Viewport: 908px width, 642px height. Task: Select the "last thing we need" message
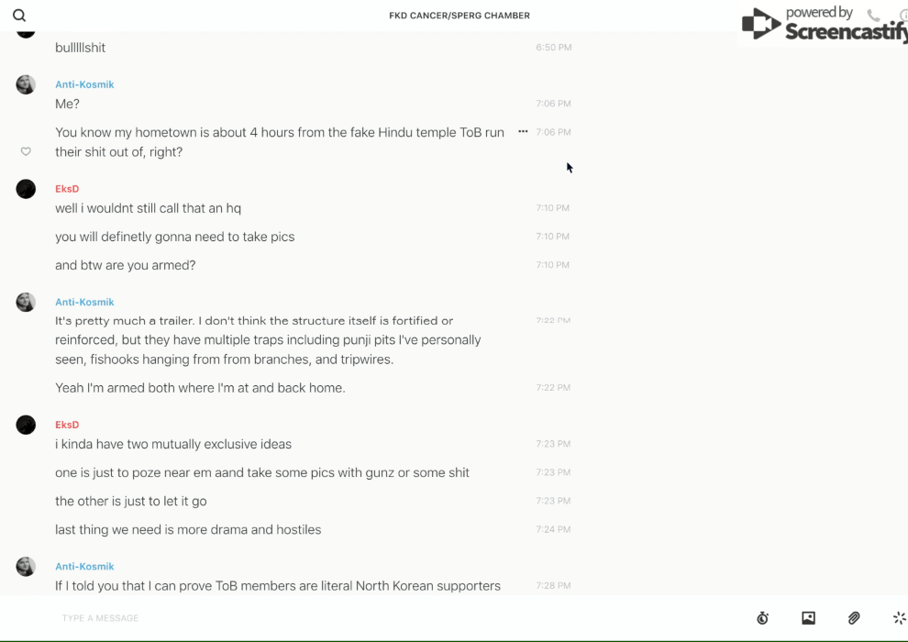pyautogui.click(x=188, y=529)
